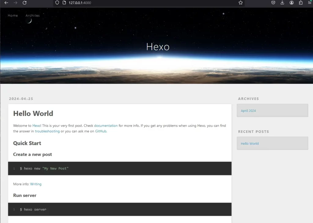Open the Archives navigation item
Viewport: 313px width, 223px height.
click(x=32, y=16)
